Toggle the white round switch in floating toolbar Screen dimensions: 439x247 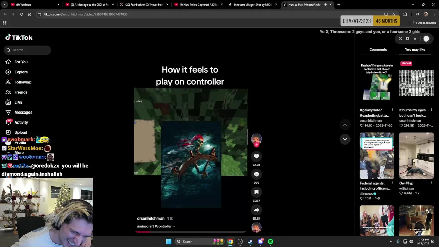pos(426,39)
